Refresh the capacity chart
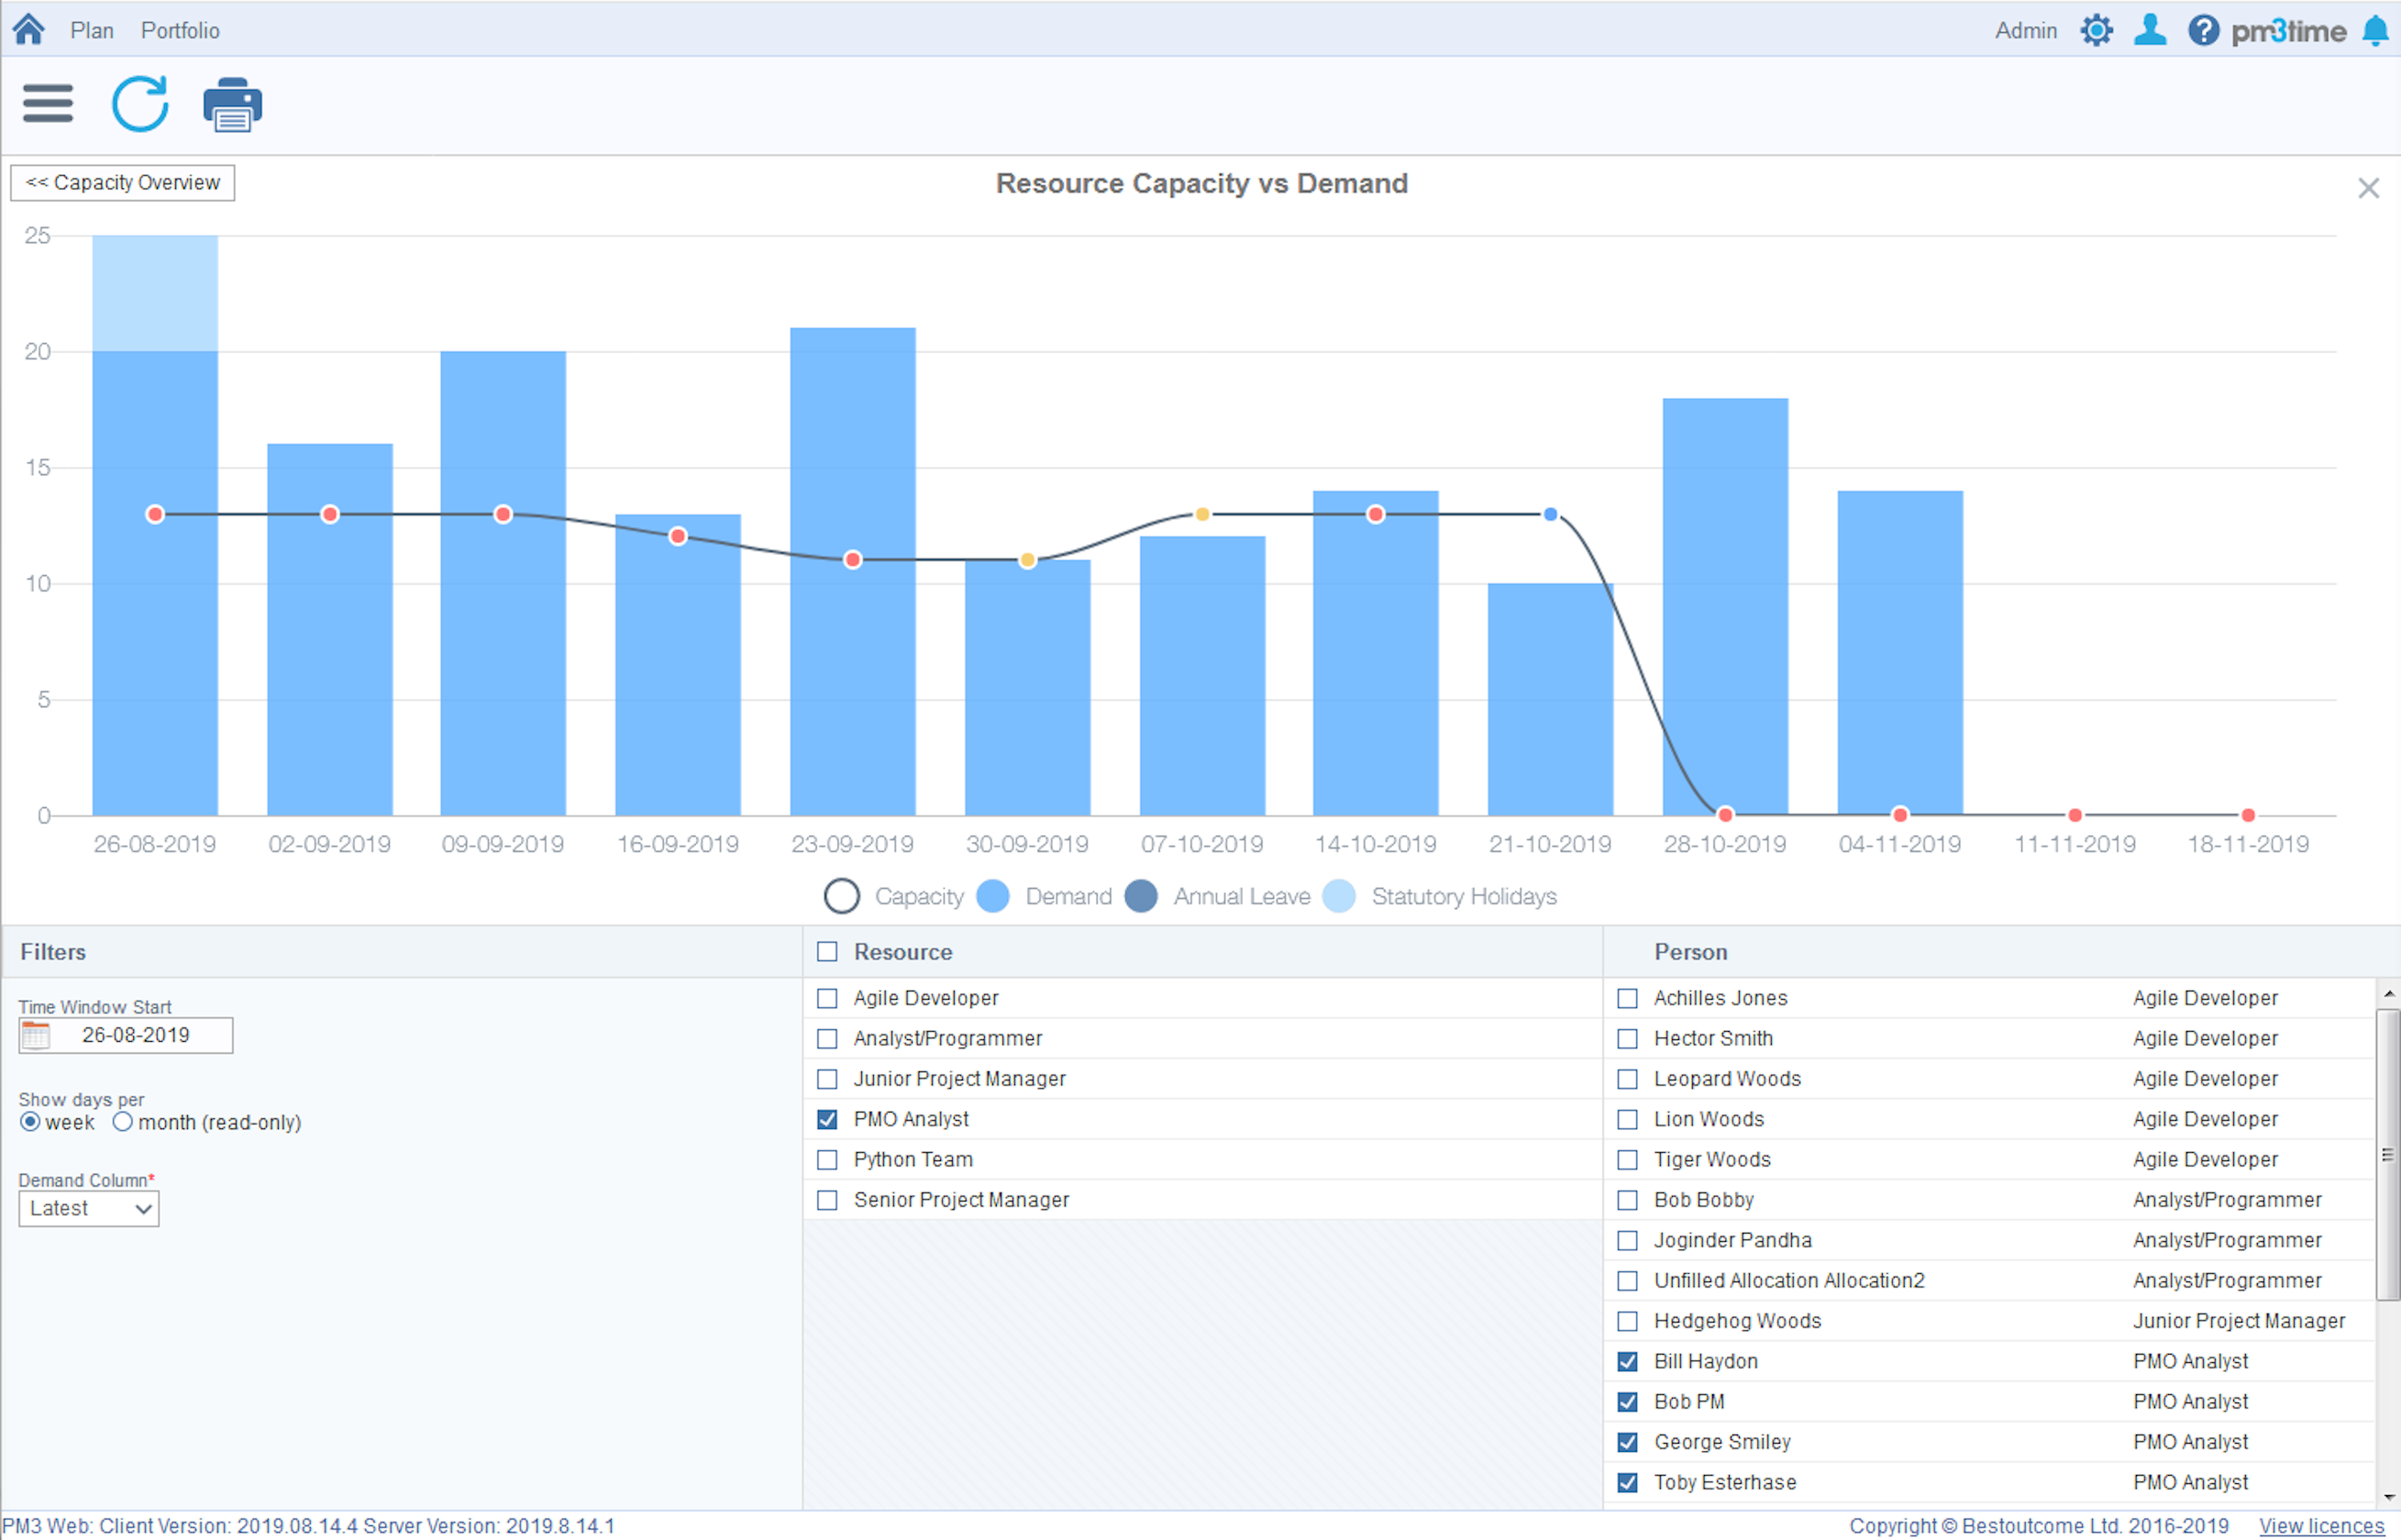The height and width of the screenshot is (1540, 2401). tap(140, 104)
